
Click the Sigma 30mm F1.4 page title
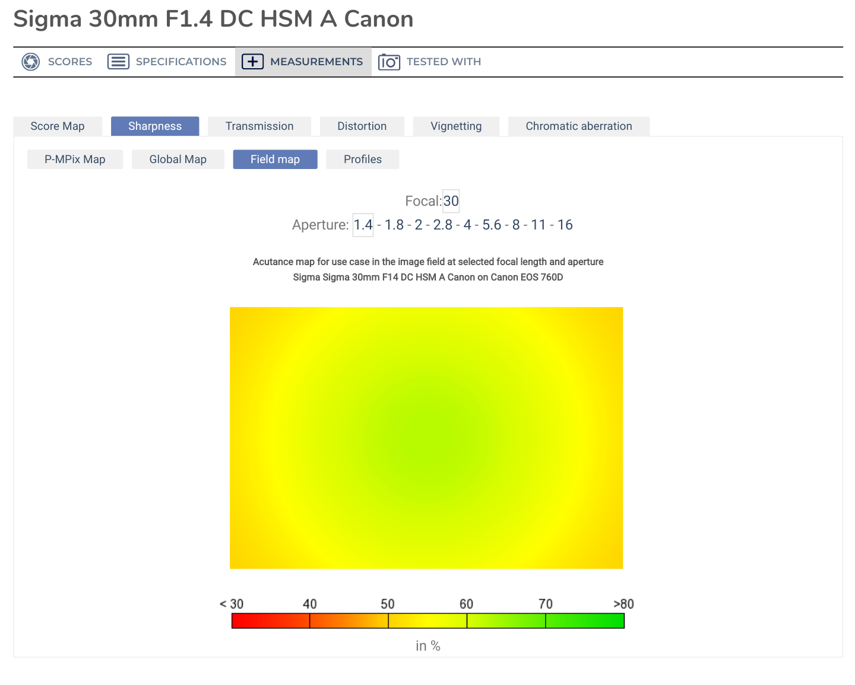pos(213,19)
